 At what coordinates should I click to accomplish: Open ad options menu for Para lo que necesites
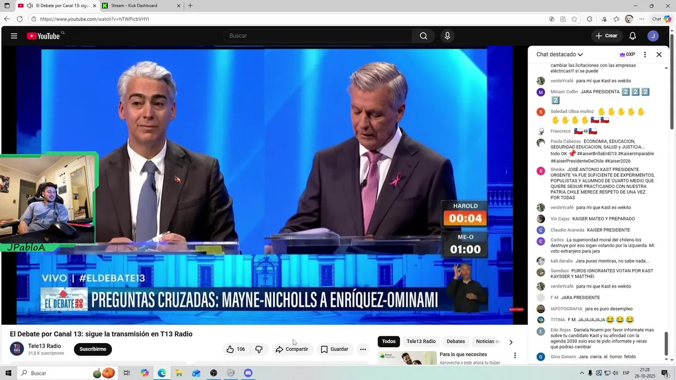click(515, 355)
